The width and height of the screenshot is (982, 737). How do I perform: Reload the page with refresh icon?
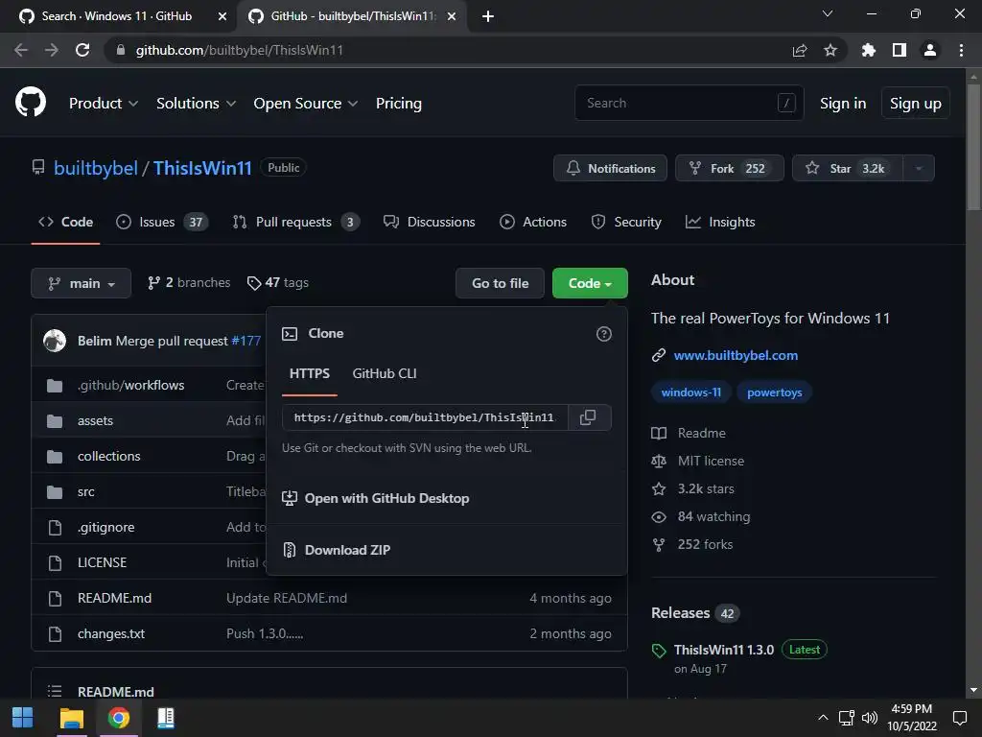point(82,50)
